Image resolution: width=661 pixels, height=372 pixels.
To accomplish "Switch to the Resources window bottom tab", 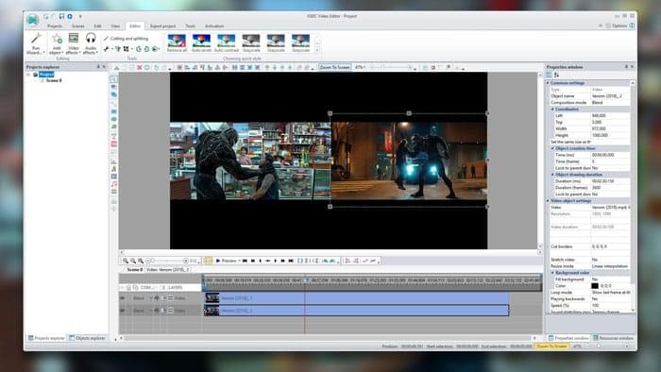I will 614,338.
